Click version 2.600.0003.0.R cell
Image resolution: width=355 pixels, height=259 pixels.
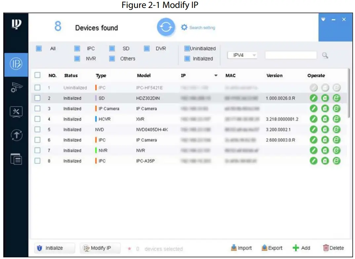coord(281,140)
